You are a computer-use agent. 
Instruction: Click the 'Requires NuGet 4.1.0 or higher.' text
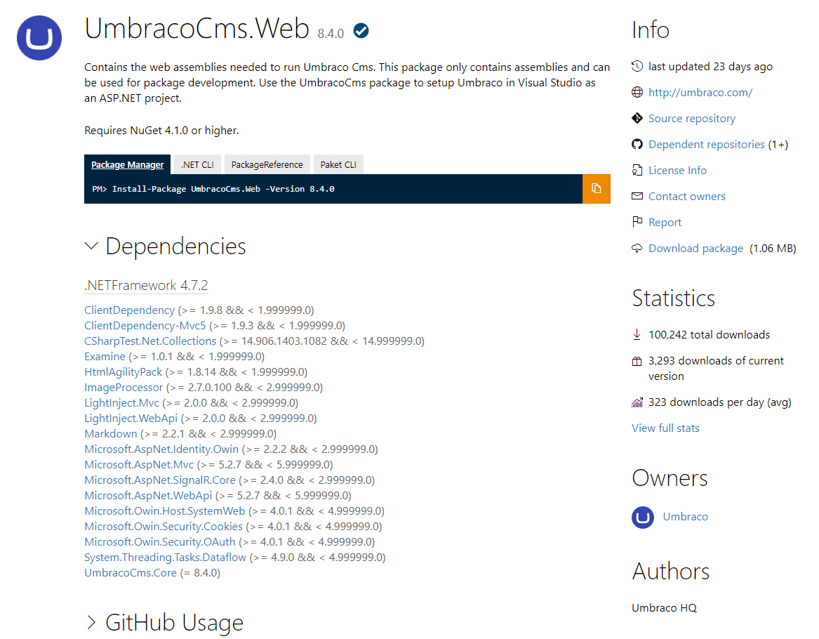pos(161,130)
